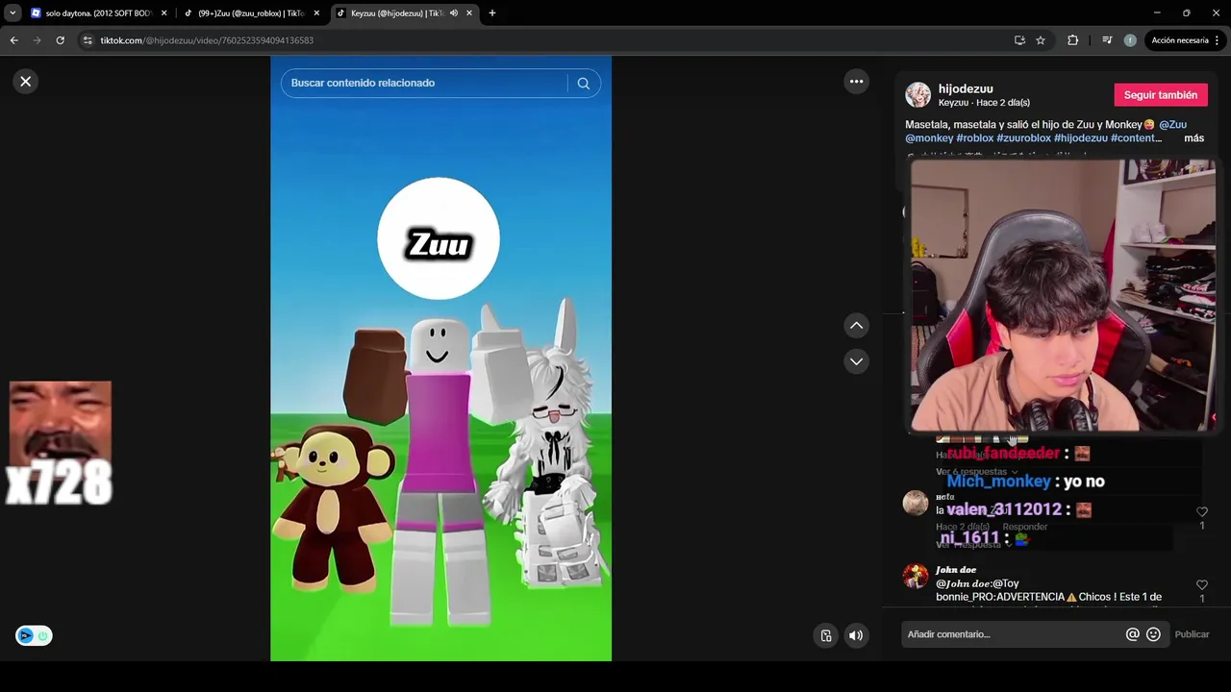Open the 'John doe' commenter name

pos(956,570)
